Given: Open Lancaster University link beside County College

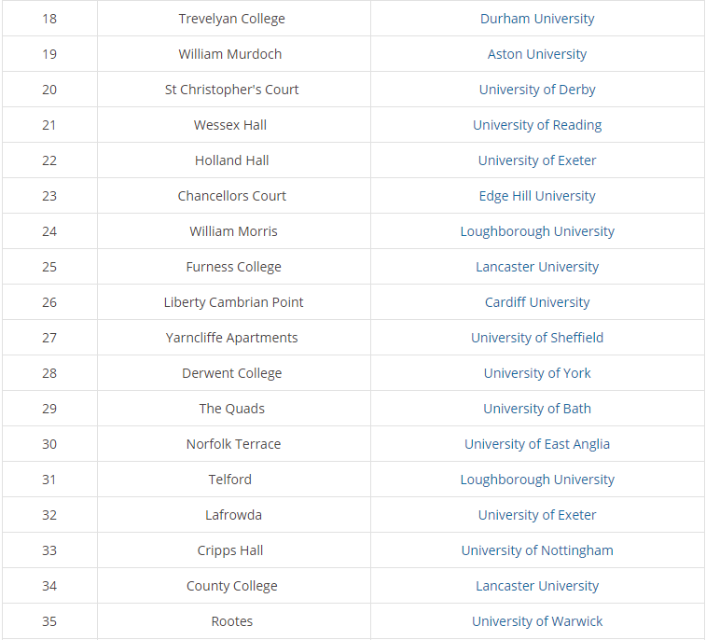Looking at the screenshot, I should [537, 586].
